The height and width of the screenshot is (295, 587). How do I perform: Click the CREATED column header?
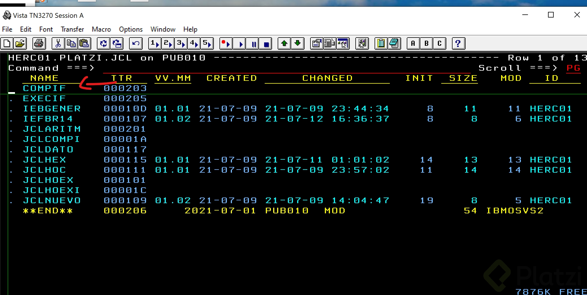tap(232, 78)
